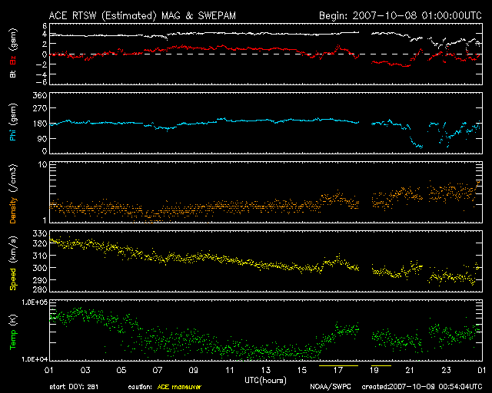Click the '21' hour label on x-axis
The width and height of the screenshot is (492, 393).
(x=410, y=371)
